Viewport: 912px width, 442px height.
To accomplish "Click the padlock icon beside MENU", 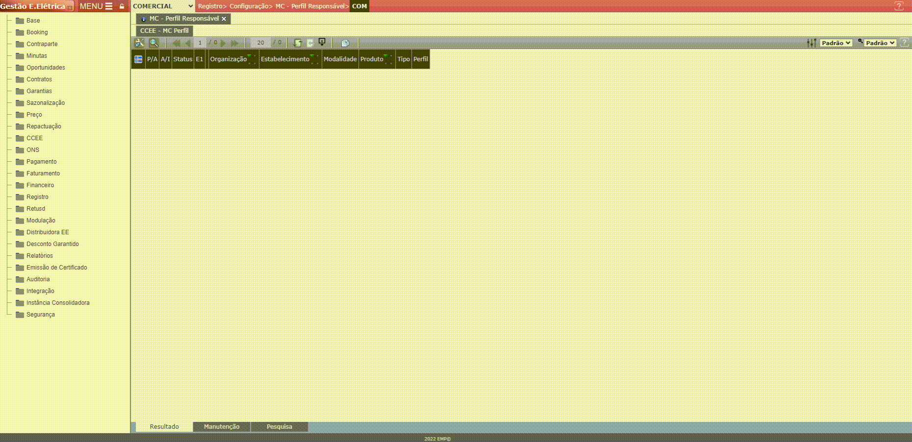I will pyautogui.click(x=122, y=6).
